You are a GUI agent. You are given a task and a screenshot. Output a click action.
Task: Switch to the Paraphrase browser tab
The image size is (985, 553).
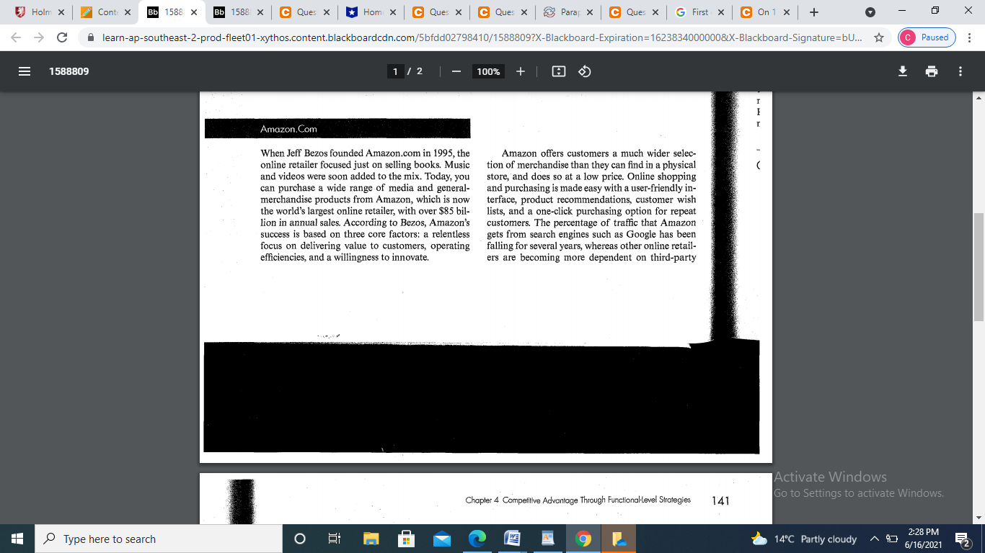point(566,12)
